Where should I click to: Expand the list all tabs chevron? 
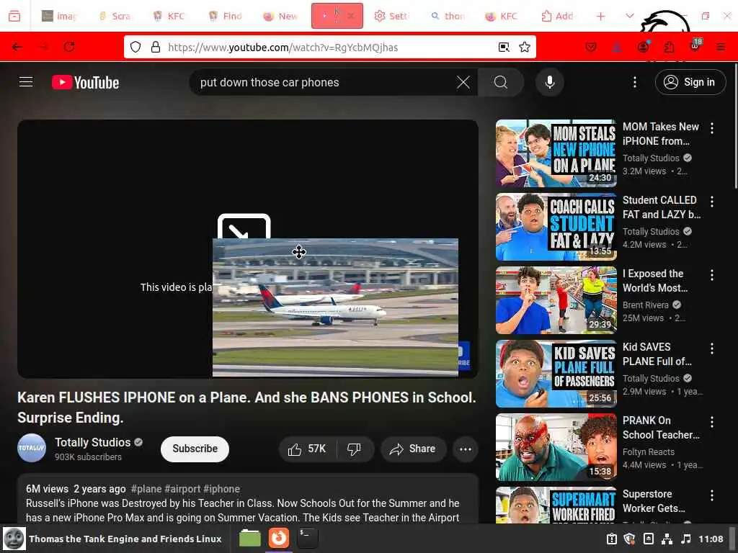click(629, 16)
